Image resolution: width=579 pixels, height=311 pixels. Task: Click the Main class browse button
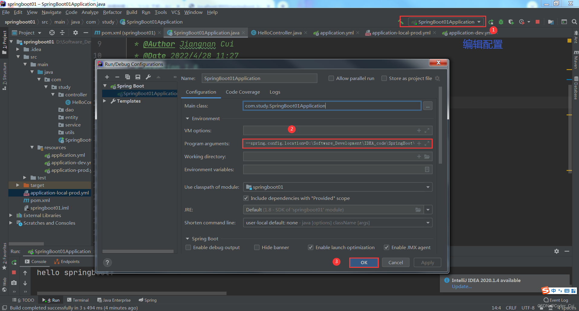click(x=428, y=106)
